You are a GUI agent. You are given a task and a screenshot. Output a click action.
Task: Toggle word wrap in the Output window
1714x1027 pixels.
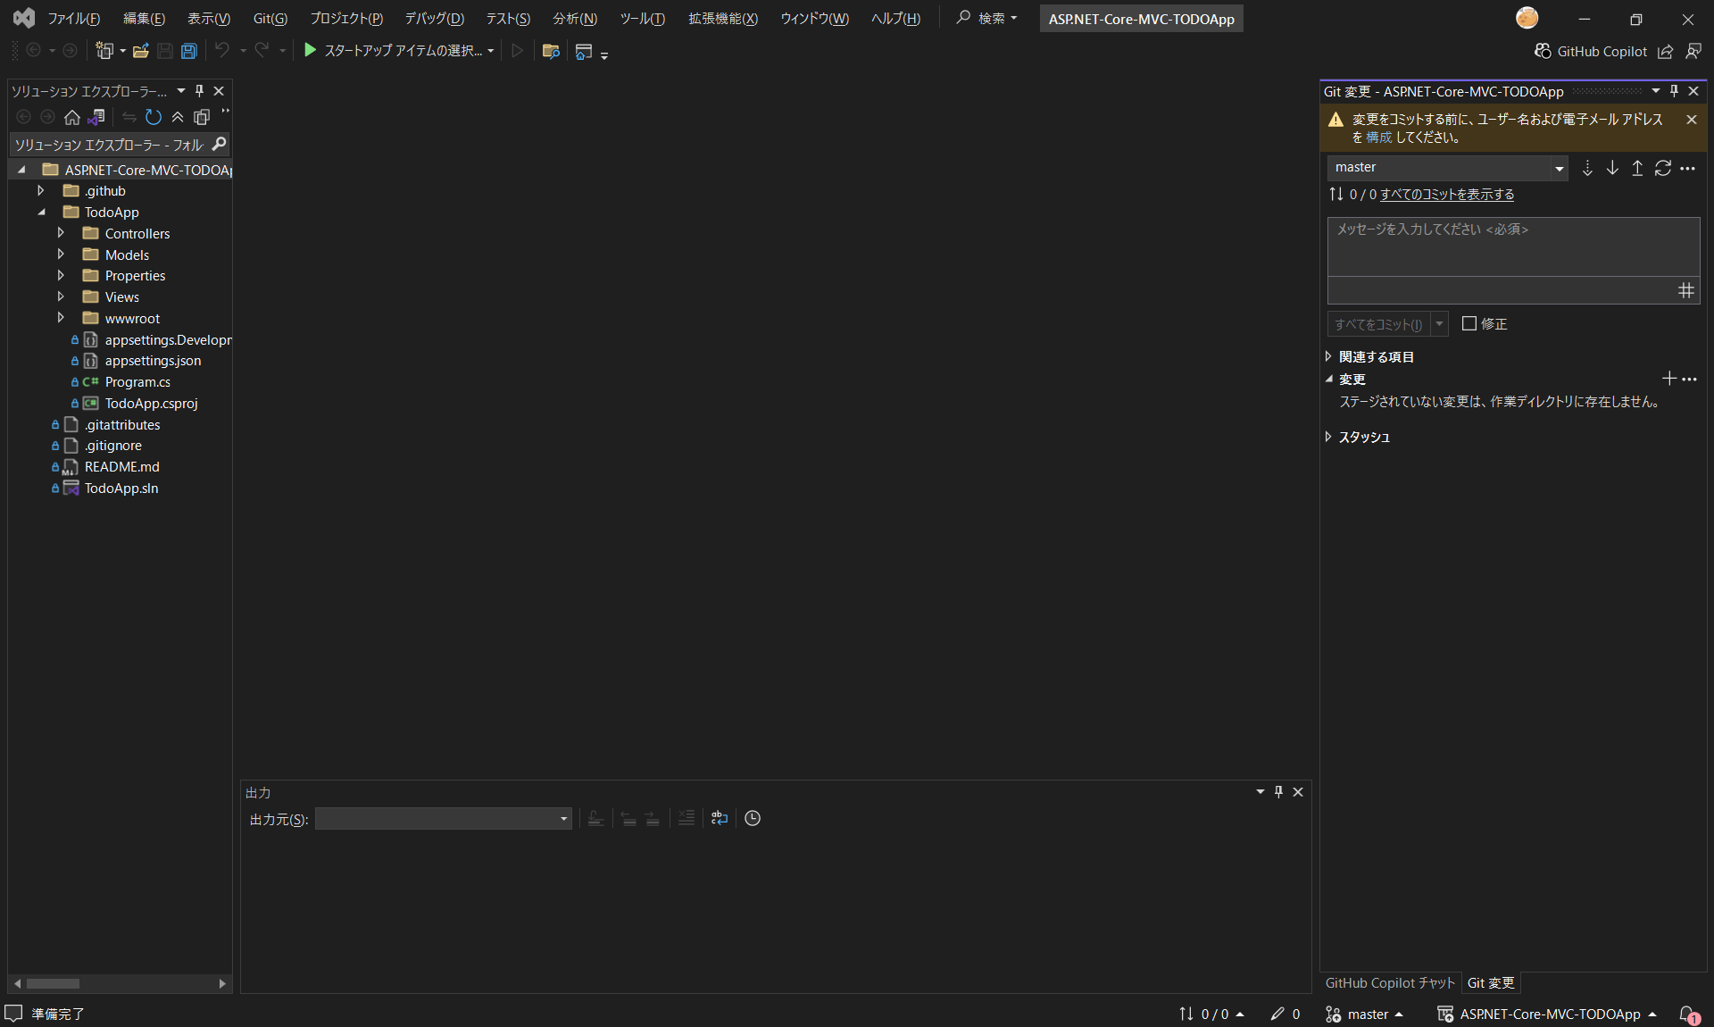pyautogui.click(x=720, y=818)
